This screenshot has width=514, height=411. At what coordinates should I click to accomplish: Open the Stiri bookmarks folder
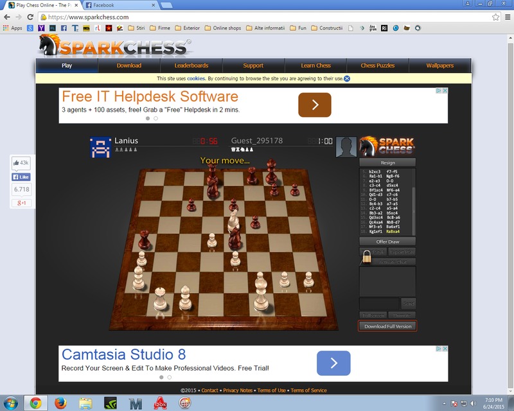point(136,28)
